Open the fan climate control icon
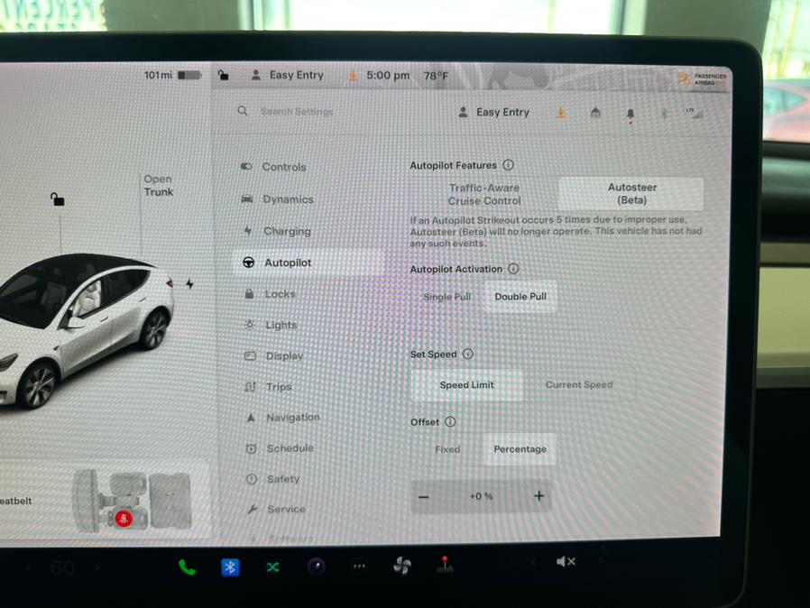 402,566
